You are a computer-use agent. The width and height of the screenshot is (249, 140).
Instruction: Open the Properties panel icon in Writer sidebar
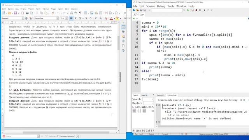[x=123, y=27]
